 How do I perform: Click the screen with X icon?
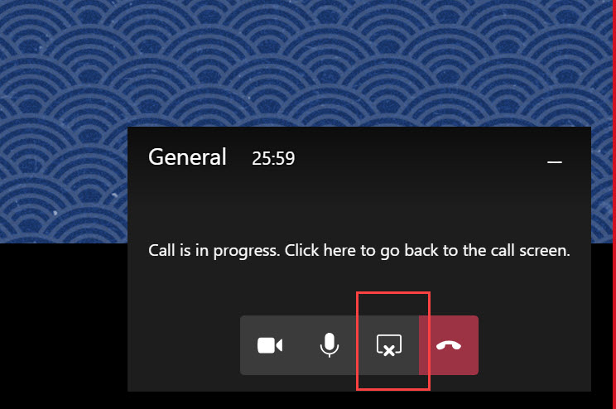[x=389, y=345]
